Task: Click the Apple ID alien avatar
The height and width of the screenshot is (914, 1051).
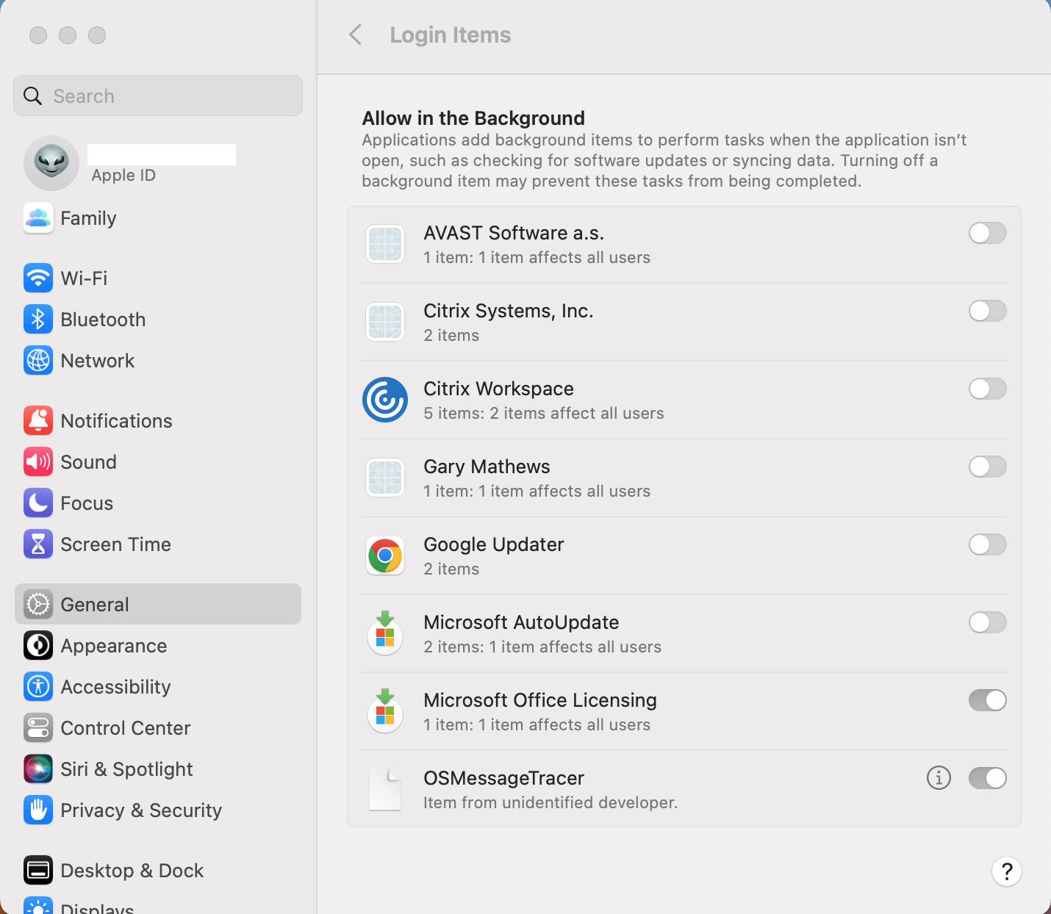Action: [51, 163]
